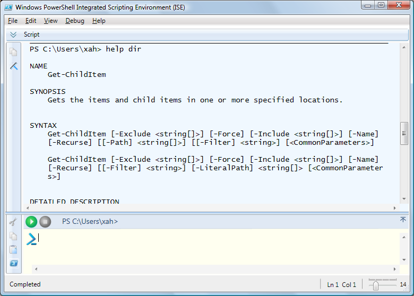
Task: Expand the Script pane with double chevron
Action: (13, 34)
